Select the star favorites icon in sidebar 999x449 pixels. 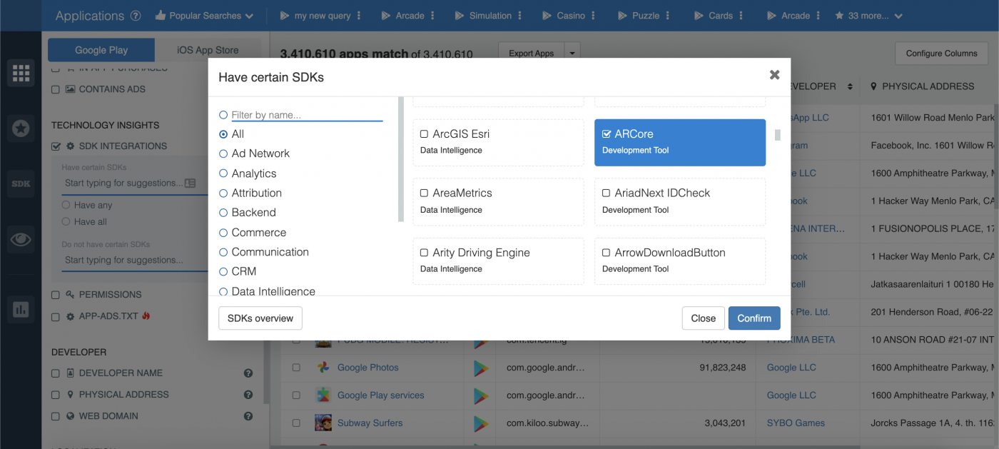[x=21, y=128]
